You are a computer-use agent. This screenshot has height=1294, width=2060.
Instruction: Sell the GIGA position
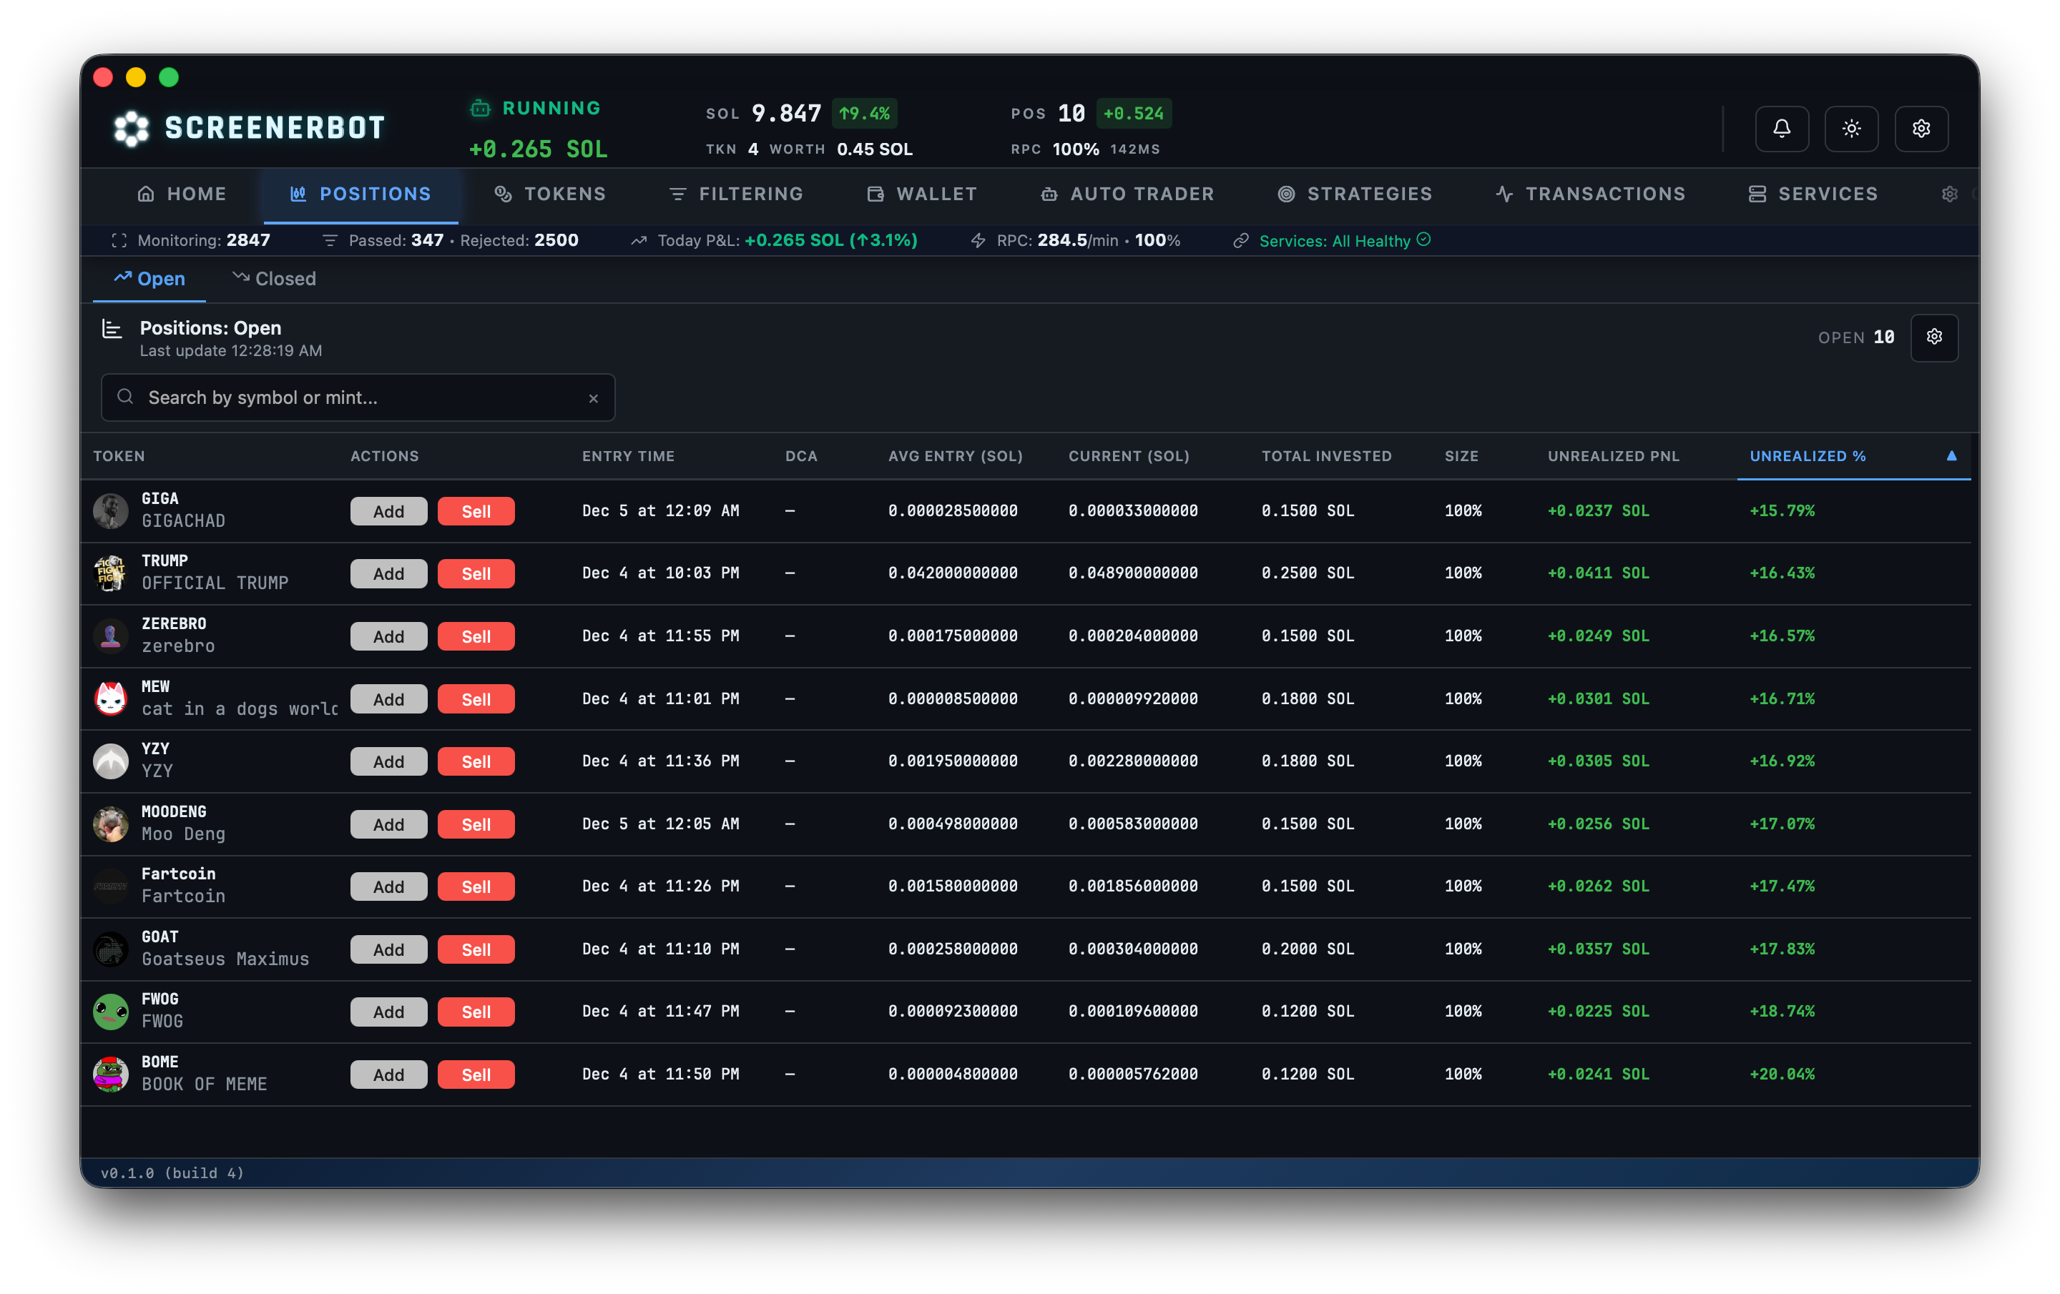click(x=476, y=510)
